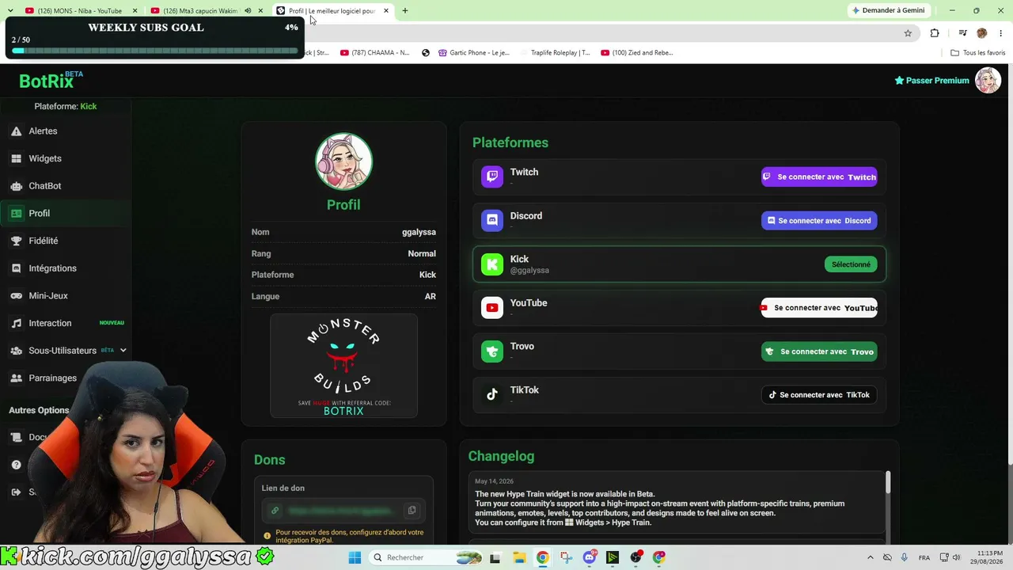Screen dimensions: 1013x570
Task: Open the Sous-Utilisateurs people icon
Action: tap(16, 351)
